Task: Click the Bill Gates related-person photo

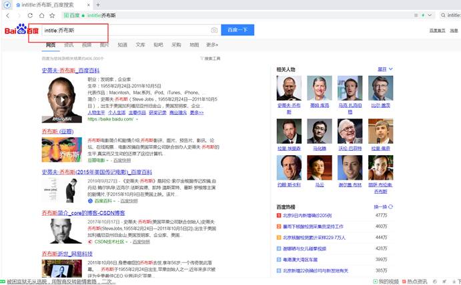Action: tap(381, 88)
